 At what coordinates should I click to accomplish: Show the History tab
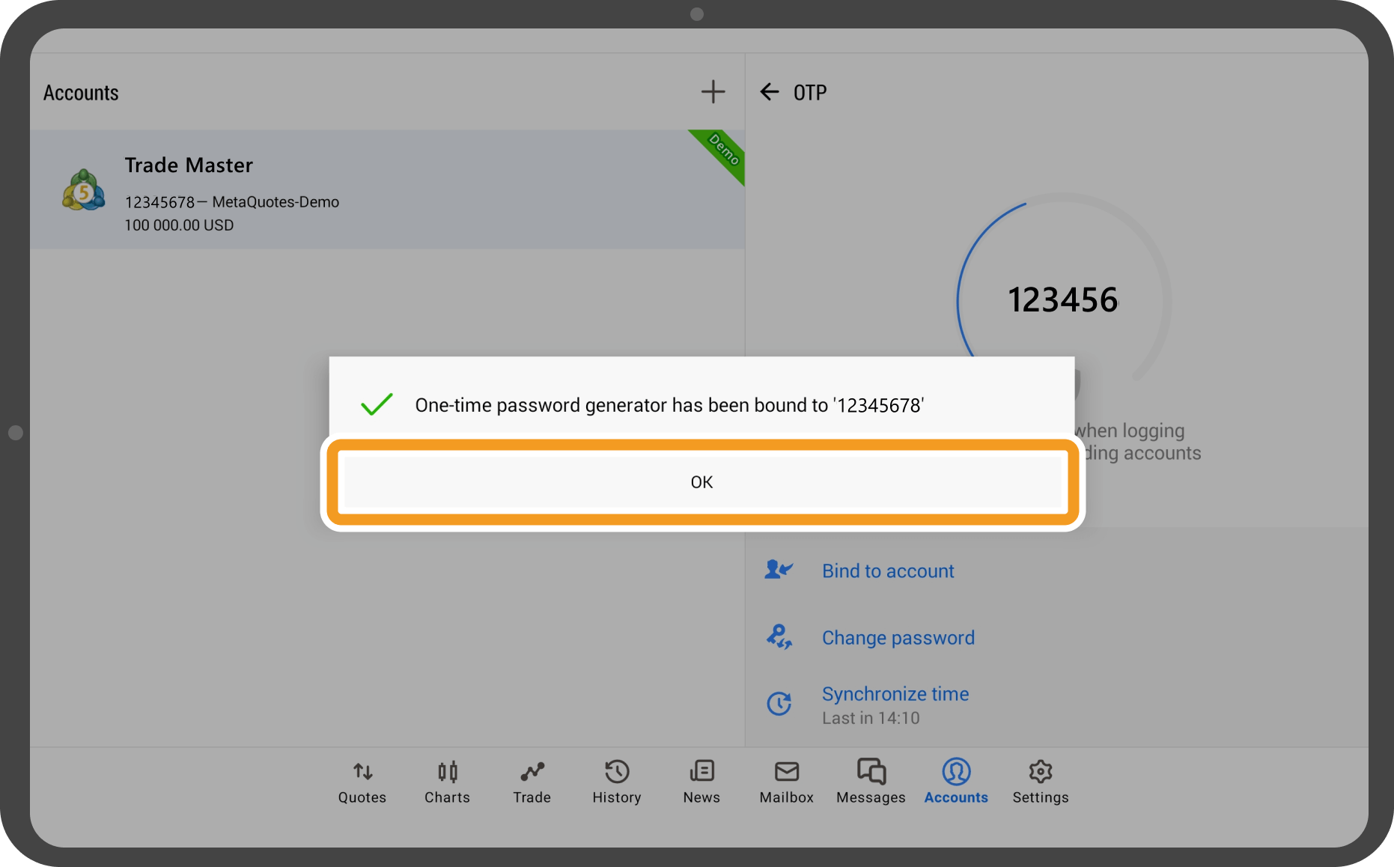[616, 782]
